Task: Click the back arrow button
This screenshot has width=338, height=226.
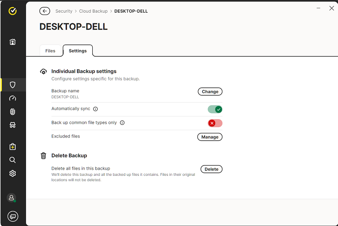Action: [x=45, y=11]
